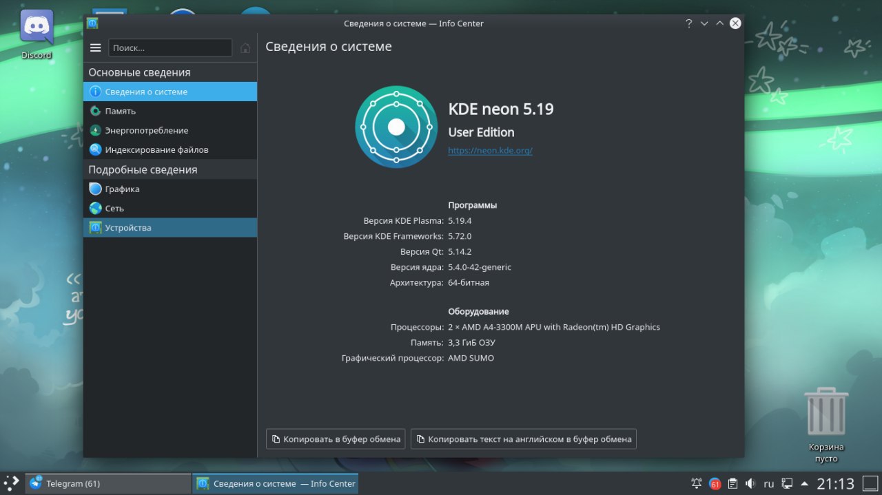Open the Корзина trash icon on desktop
Image resolution: width=882 pixels, height=495 pixels.
click(826, 425)
